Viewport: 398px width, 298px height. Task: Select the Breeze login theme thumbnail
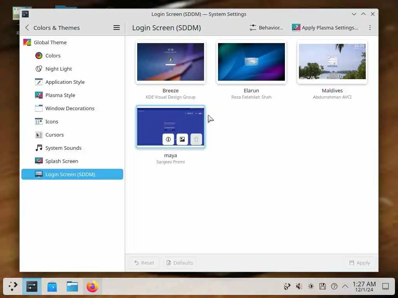click(x=171, y=62)
